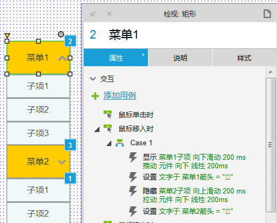277x223 pixels.
Task: Select the 子项3 rectangle on canvas
Action: pos(38,133)
